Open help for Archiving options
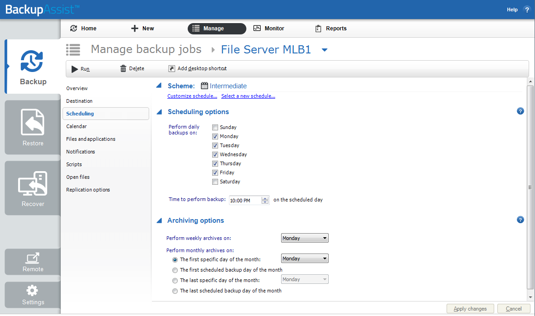The height and width of the screenshot is (316, 535). click(x=520, y=220)
